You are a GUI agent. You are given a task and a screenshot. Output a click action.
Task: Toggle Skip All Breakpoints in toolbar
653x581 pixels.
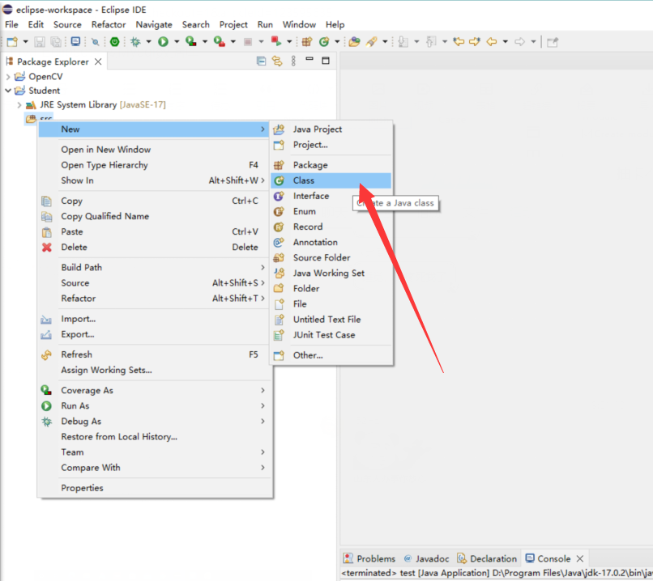click(96, 41)
